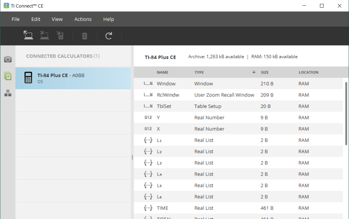This screenshot has height=219, width=349.
Task: Click the Refresh content arrow icon
Action: [109, 36]
